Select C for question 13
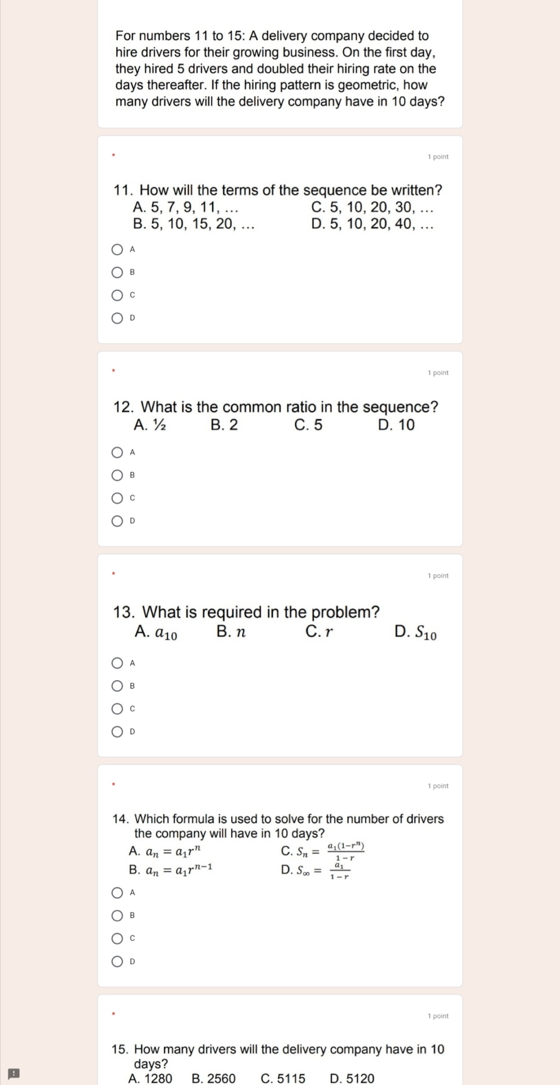This screenshot has height=1085, width=560. click(x=116, y=708)
